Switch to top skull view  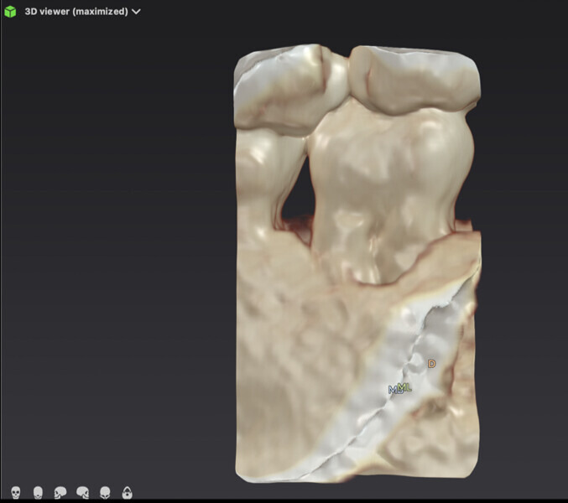pos(105,492)
